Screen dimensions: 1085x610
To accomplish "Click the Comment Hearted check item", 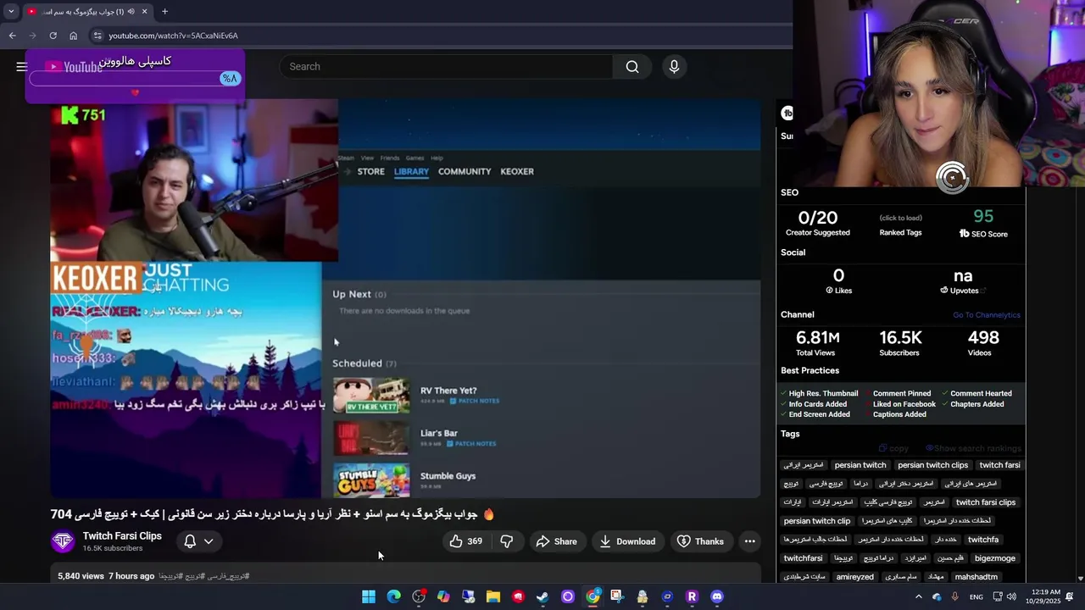I will [976, 394].
